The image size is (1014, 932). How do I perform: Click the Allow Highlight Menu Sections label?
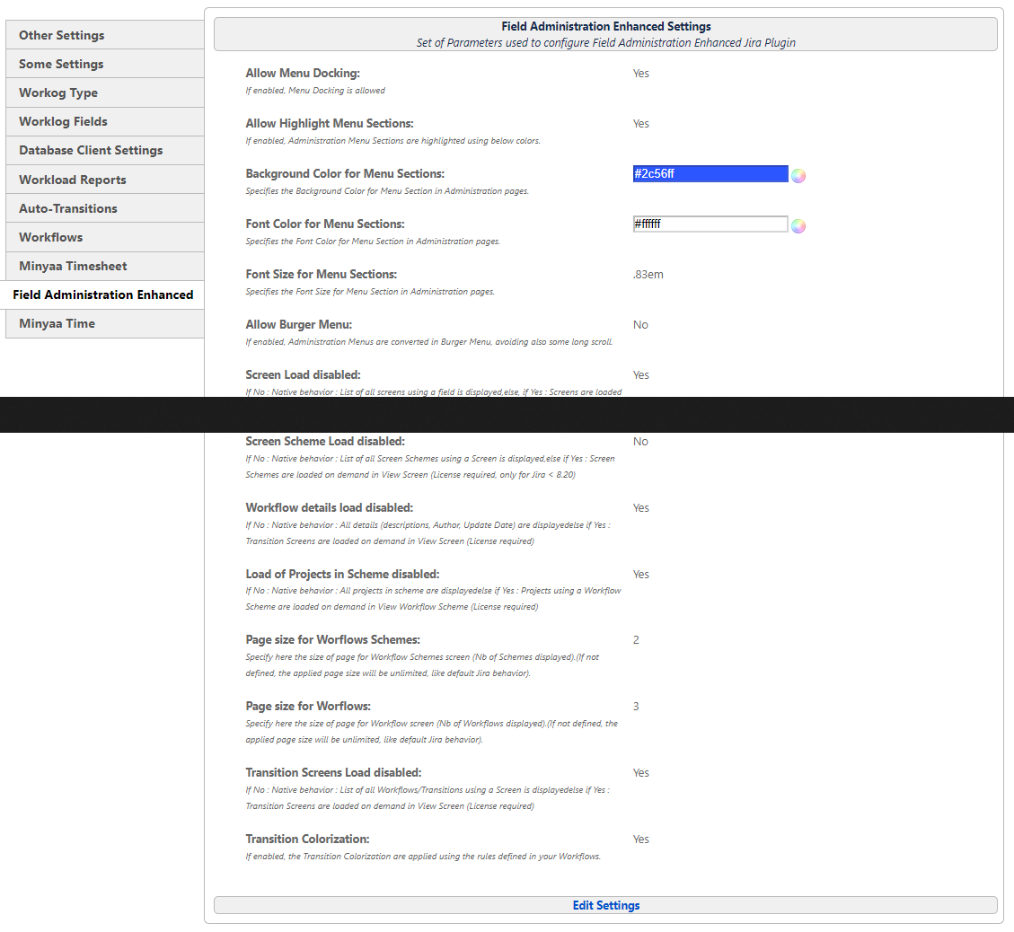pos(329,123)
